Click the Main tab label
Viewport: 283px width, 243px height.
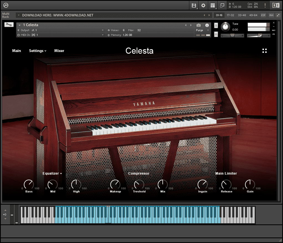tap(17, 51)
